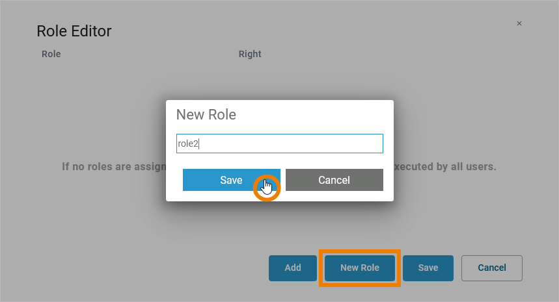Image resolution: width=559 pixels, height=302 pixels.
Task: Click the "If no roles are assign" message text
Action: click(x=114, y=166)
